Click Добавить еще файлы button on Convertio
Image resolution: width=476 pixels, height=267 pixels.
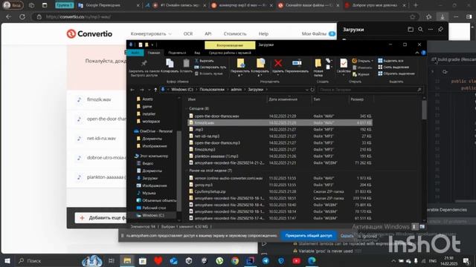101,217
